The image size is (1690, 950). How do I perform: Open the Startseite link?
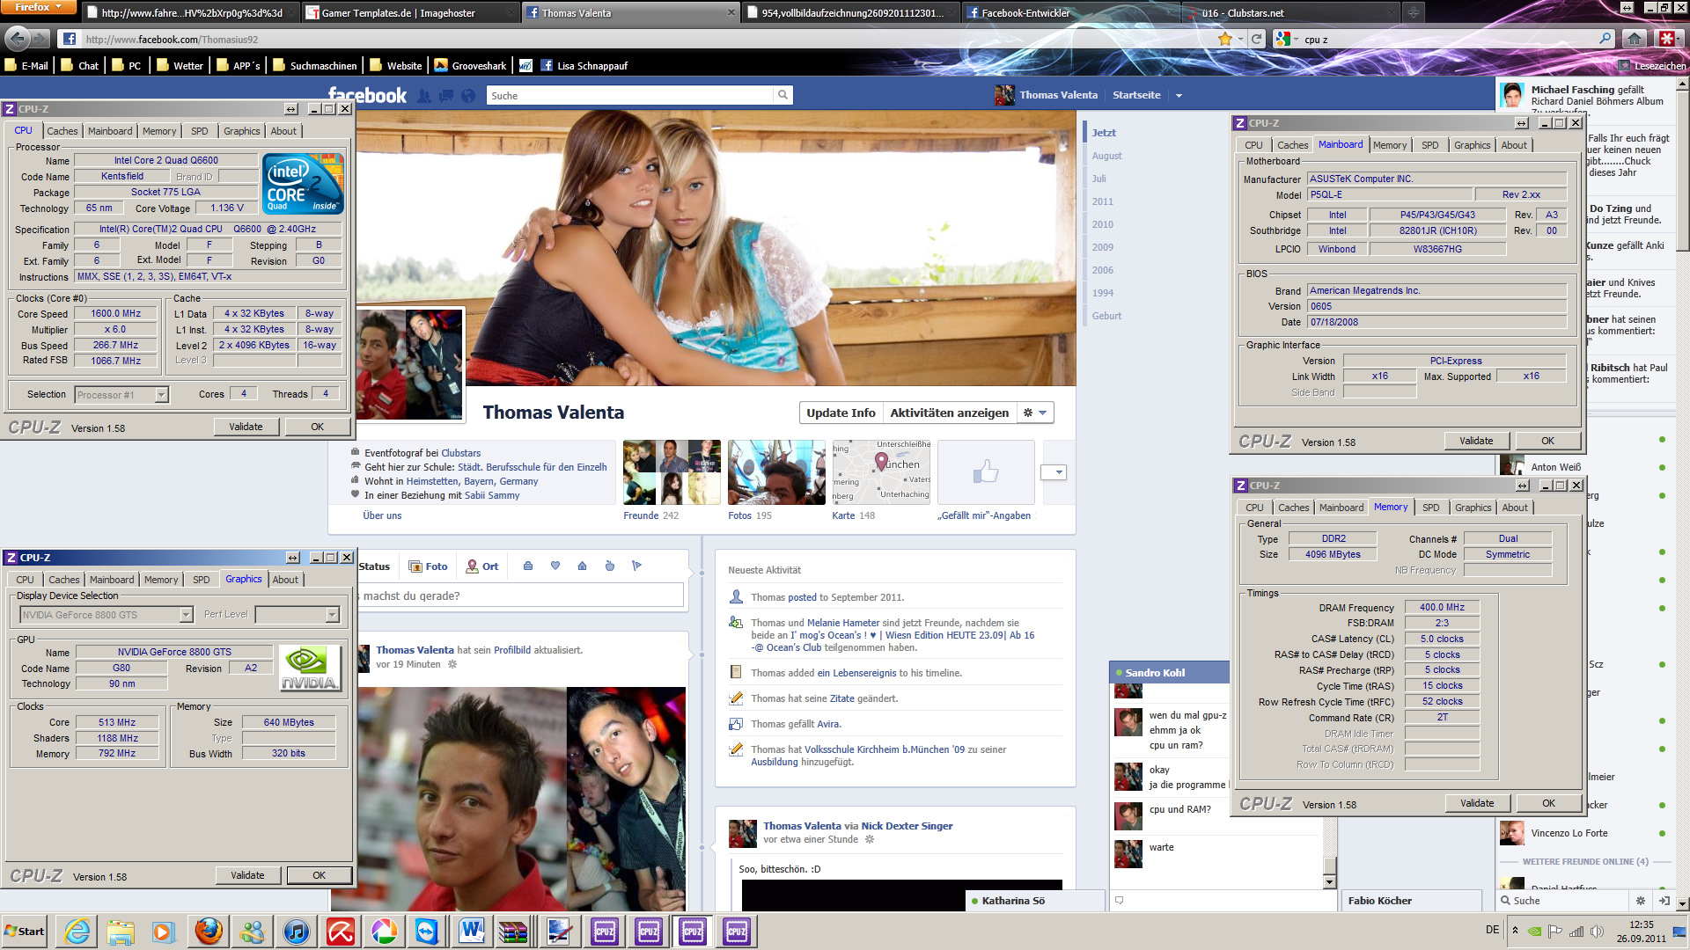(1136, 95)
